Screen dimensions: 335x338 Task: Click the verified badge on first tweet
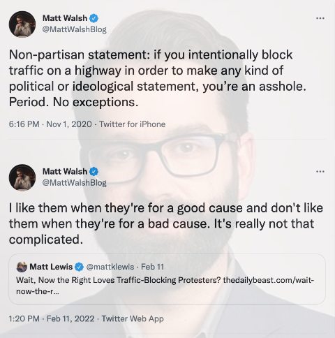94,18
